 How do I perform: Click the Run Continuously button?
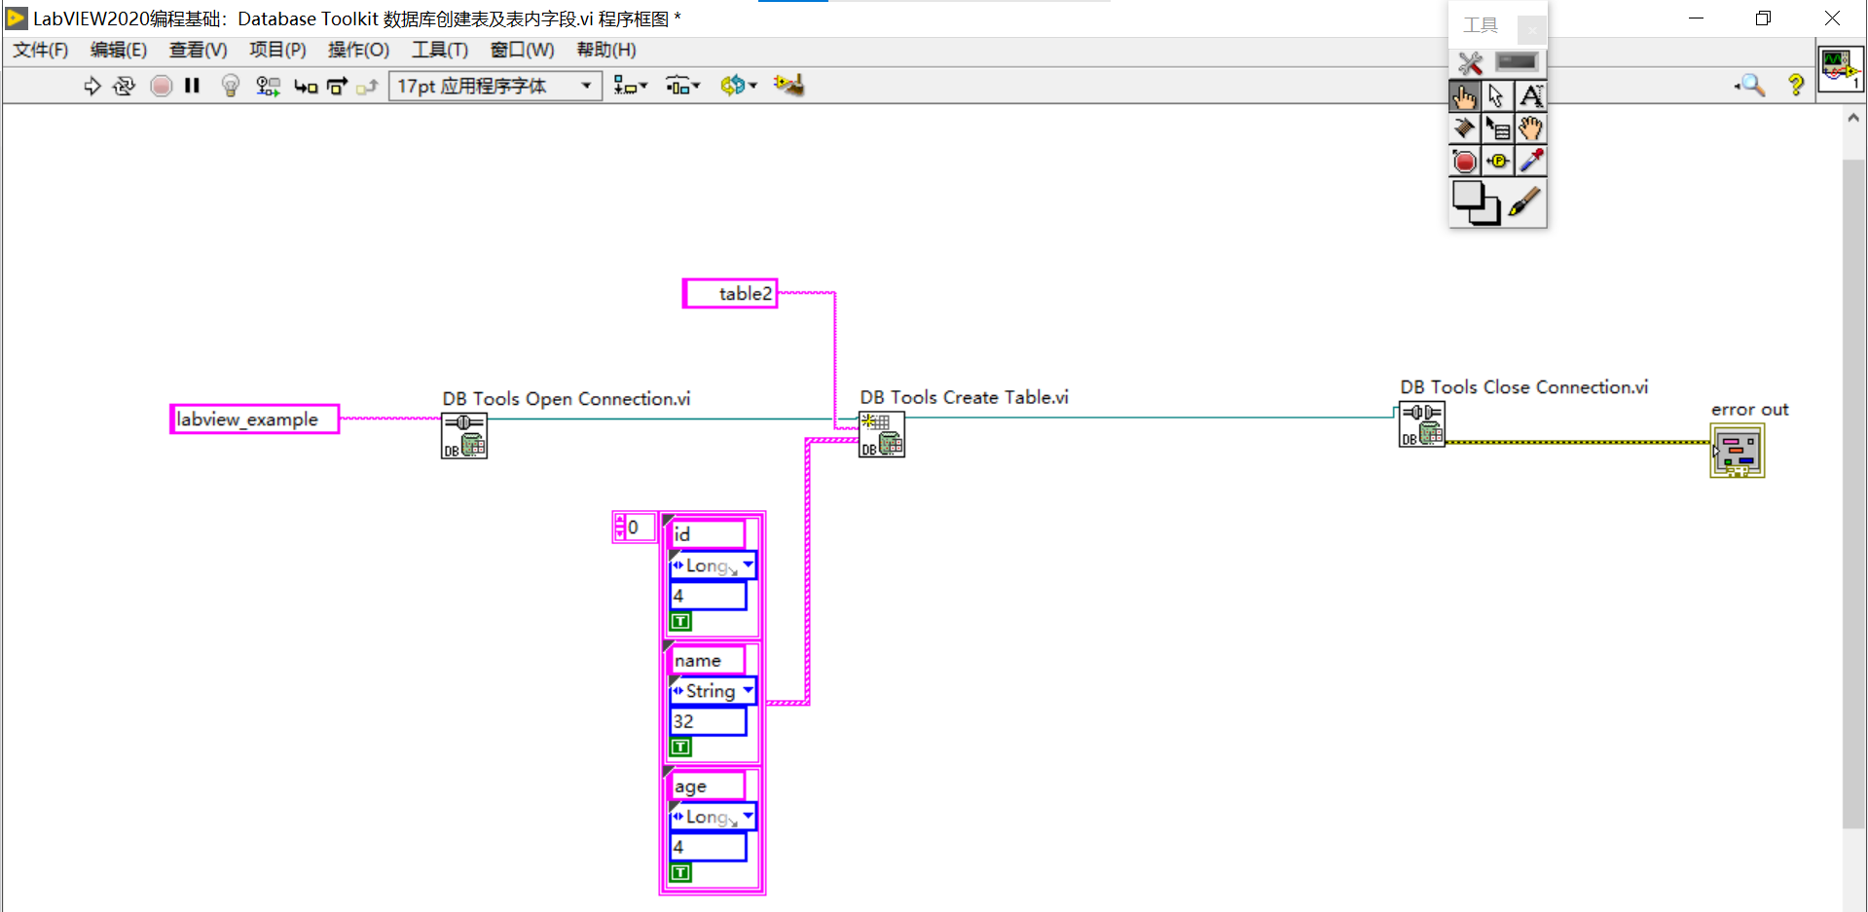(125, 86)
